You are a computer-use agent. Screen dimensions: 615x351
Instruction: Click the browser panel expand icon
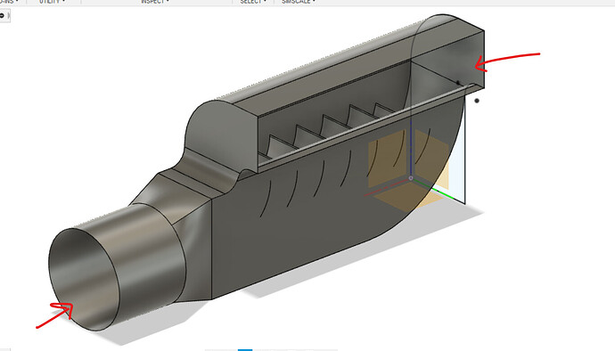3,15
